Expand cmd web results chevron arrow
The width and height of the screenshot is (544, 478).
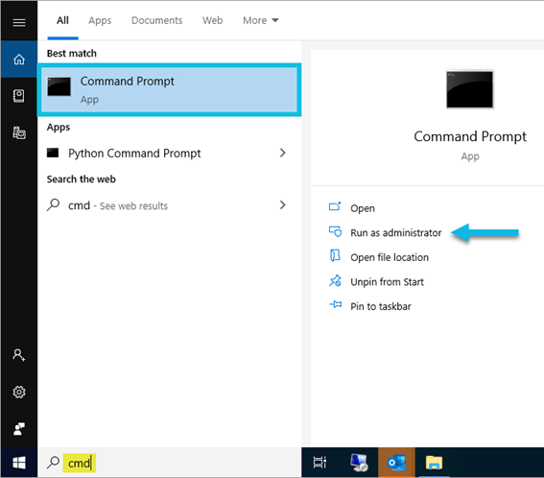click(x=283, y=204)
